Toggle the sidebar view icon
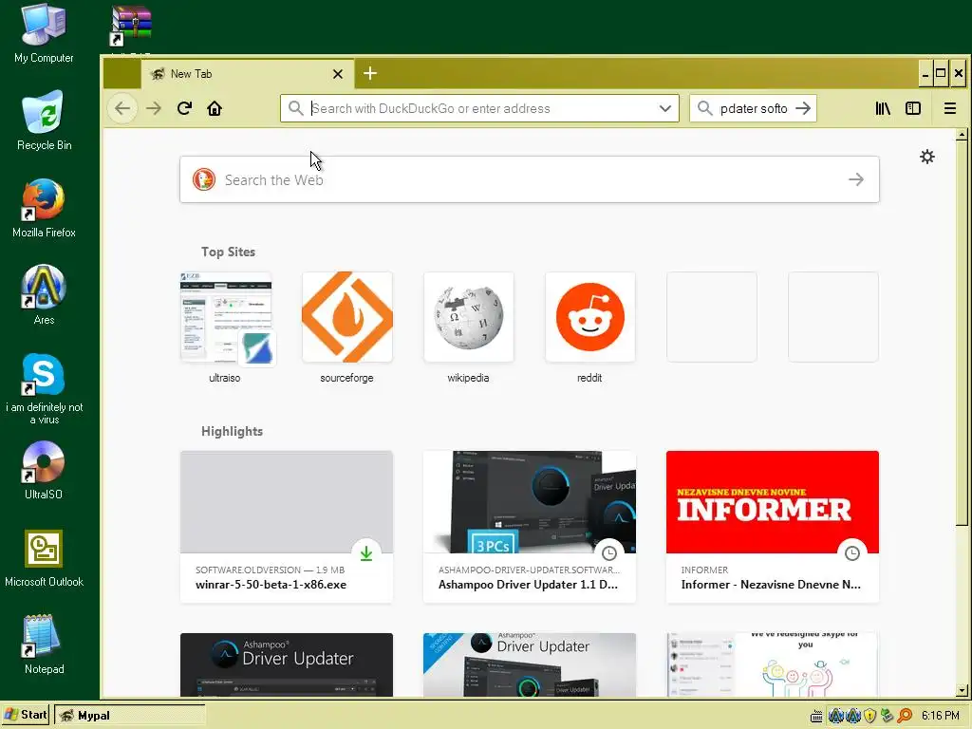Viewport: 972px width, 729px height. tap(913, 108)
